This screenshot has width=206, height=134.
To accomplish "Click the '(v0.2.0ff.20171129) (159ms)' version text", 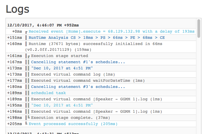I will pos(58,50).
